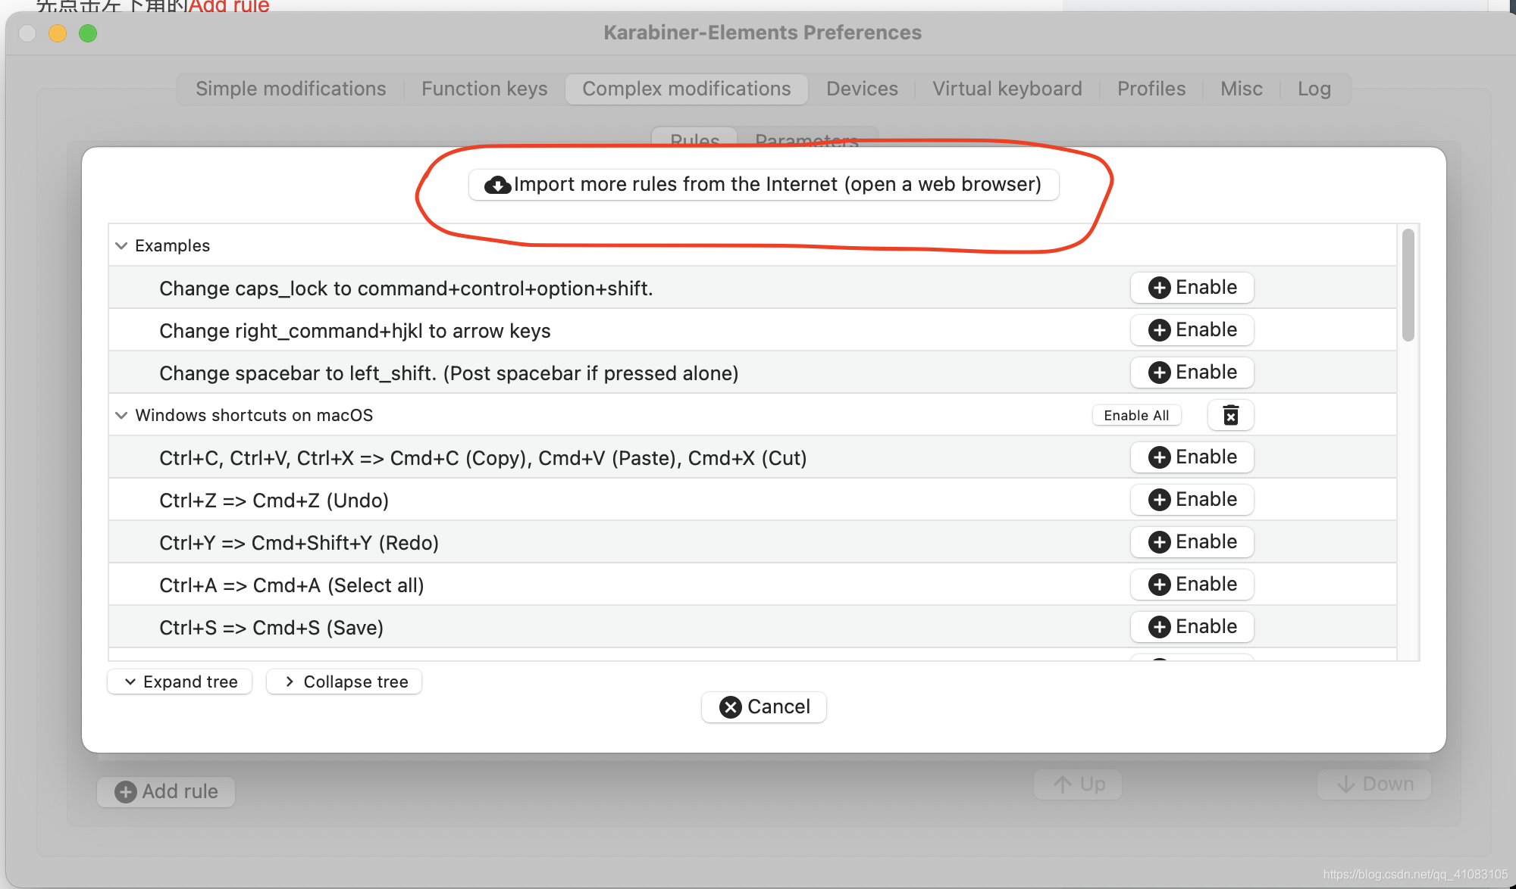The width and height of the screenshot is (1516, 889).
Task: Click plus icon beside Ctrl+Z Undo rule
Action: click(x=1159, y=500)
